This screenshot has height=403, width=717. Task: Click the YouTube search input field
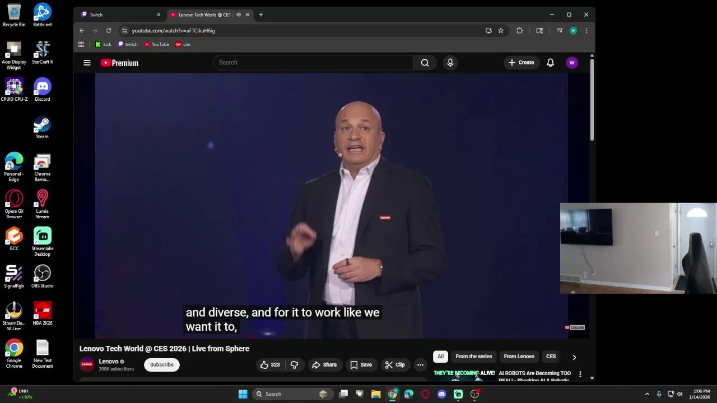click(x=313, y=63)
